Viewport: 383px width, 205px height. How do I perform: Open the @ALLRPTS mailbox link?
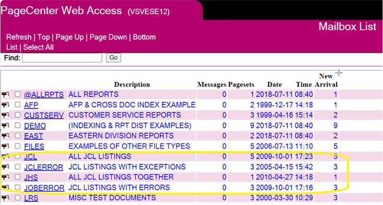click(44, 94)
